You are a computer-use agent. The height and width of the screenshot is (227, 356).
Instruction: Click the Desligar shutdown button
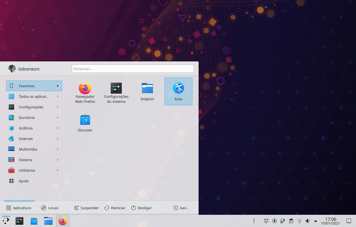click(x=141, y=208)
